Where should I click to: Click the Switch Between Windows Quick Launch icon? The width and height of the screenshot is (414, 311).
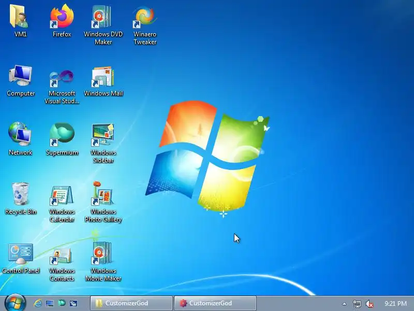(73, 303)
